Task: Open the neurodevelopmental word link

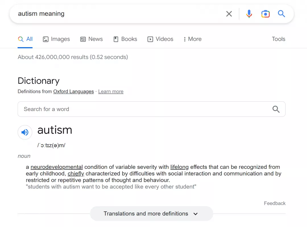Action: coord(57,167)
